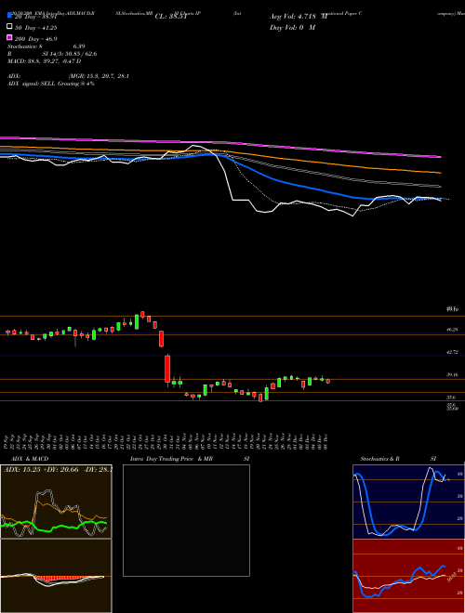Click the empty Intra Day Trading Price panel
This screenshot has height=613, width=465.
[x=186, y=520]
